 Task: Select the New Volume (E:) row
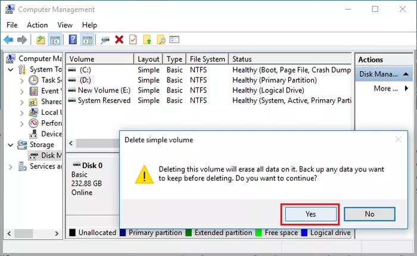click(x=208, y=90)
